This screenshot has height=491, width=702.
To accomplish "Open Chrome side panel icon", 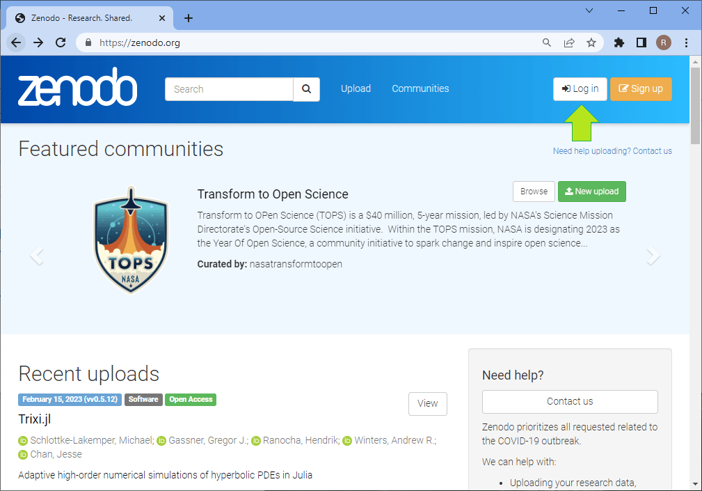I will (641, 42).
